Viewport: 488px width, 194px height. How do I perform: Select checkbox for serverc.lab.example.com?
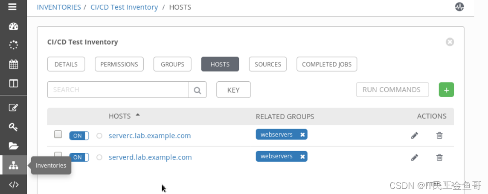click(58, 134)
